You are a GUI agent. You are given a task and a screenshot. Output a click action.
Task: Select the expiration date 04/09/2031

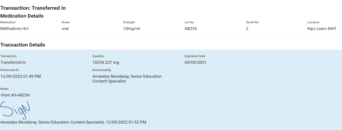(x=196, y=62)
